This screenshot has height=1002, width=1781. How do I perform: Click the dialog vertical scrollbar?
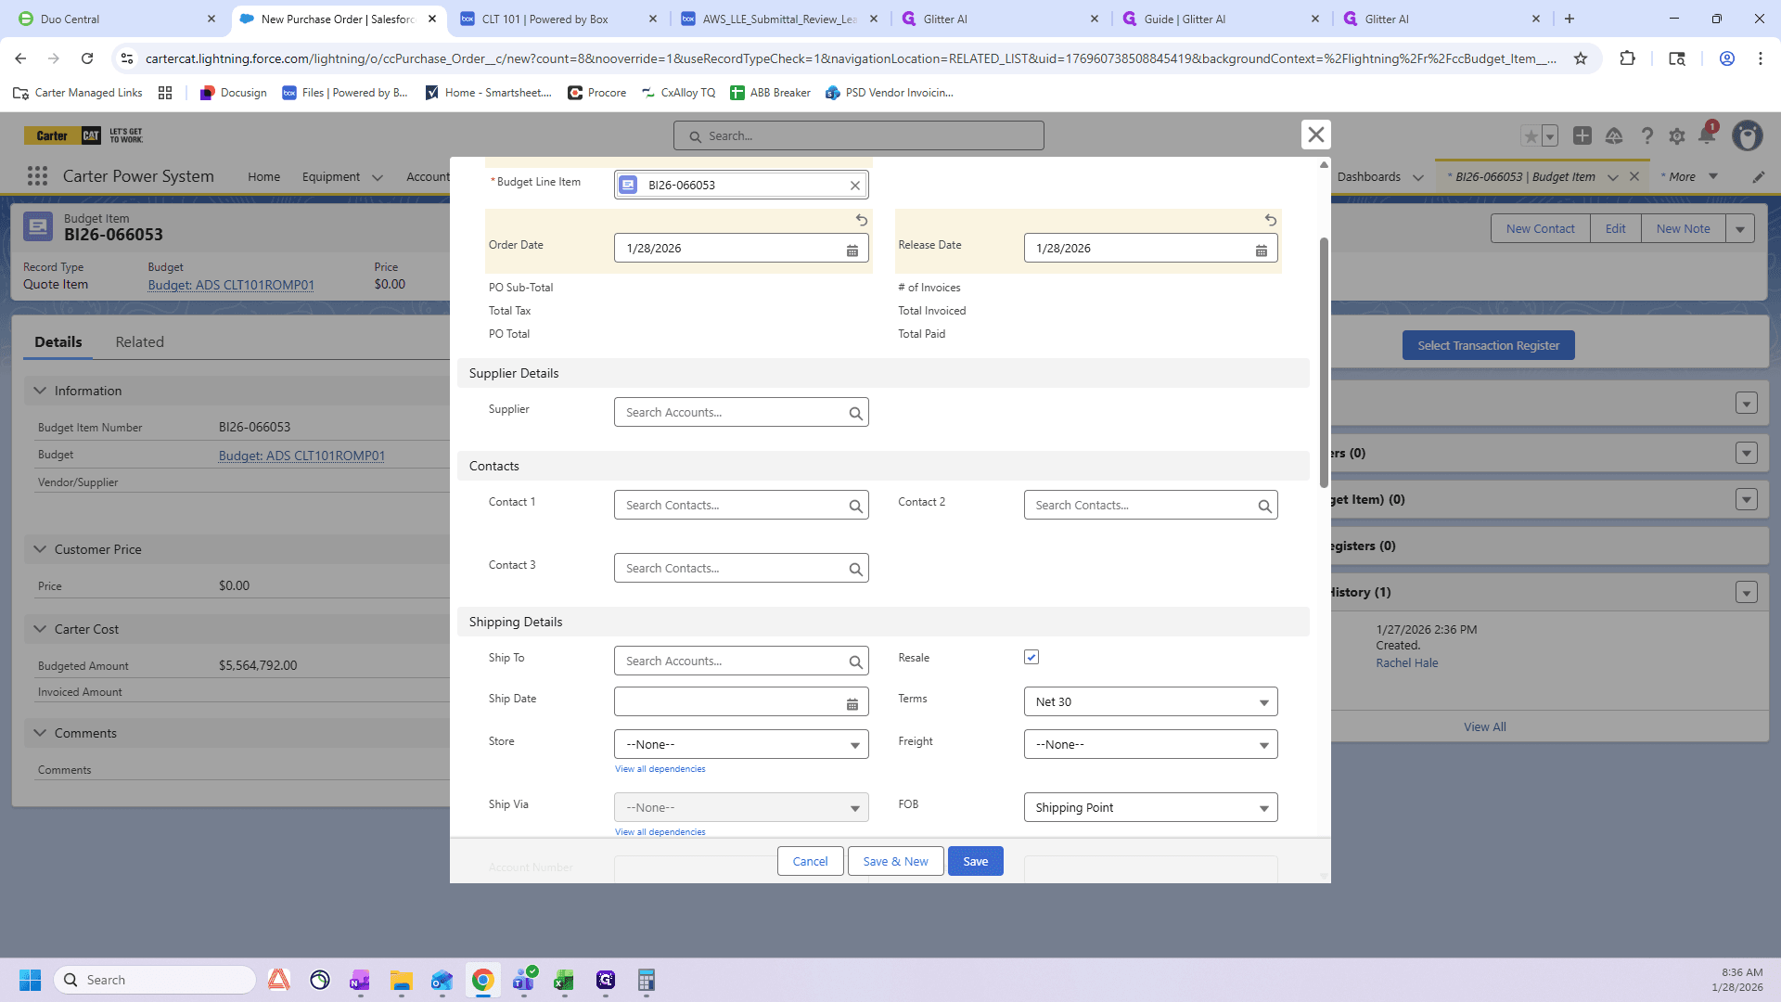[x=1324, y=362]
